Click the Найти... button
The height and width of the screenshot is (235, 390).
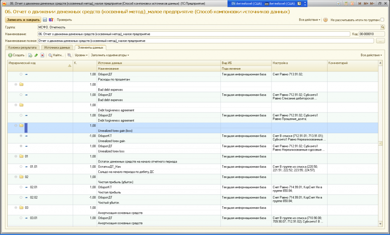(56, 55)
